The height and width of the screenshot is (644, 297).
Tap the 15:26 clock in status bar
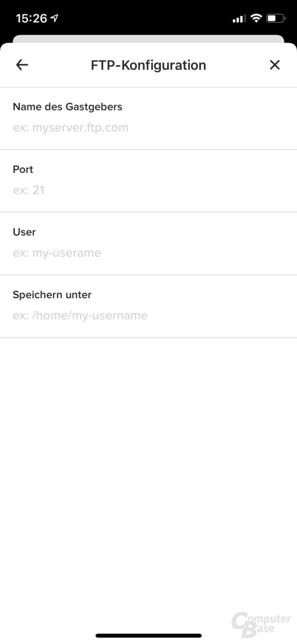[x=31, y=18]
